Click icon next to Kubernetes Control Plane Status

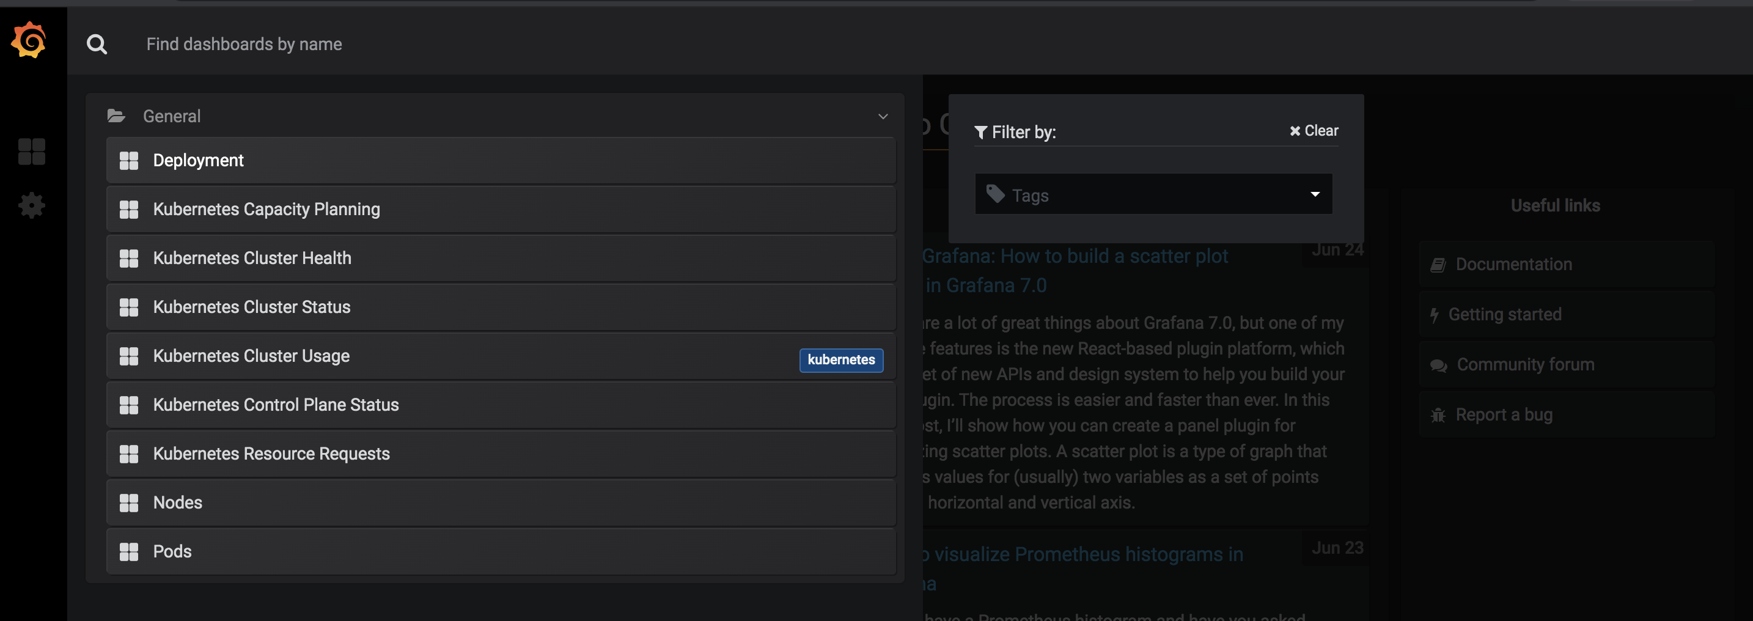(x=128, y=405)
